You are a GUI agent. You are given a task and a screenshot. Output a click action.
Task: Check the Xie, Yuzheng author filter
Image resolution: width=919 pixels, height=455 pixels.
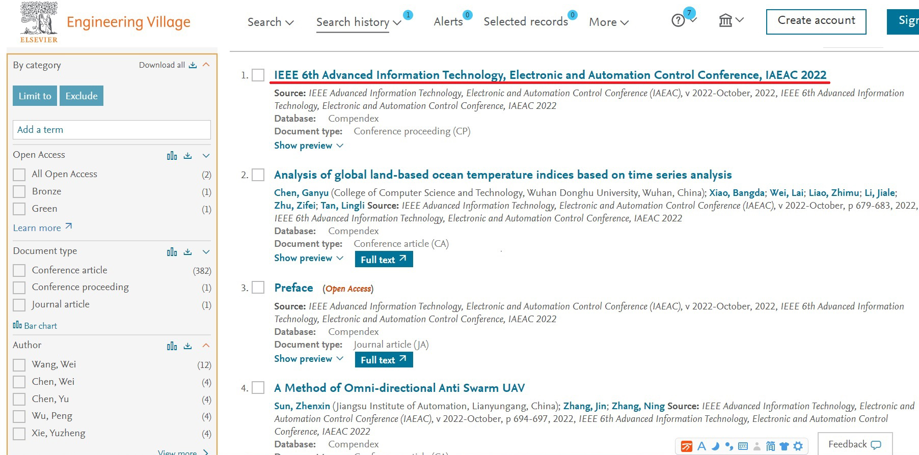coord(19,434)
